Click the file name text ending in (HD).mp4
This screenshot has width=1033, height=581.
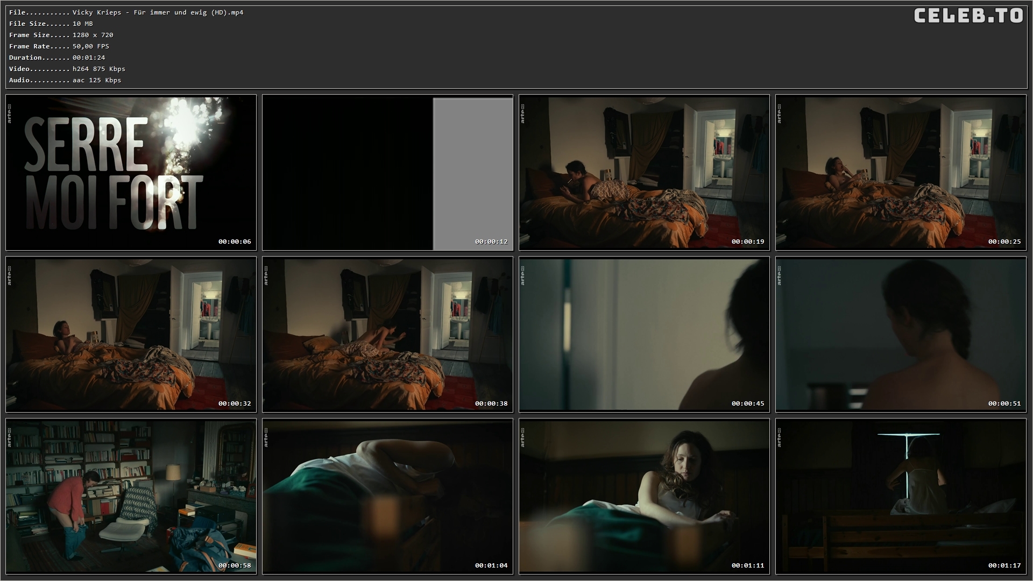pos(158,12)
